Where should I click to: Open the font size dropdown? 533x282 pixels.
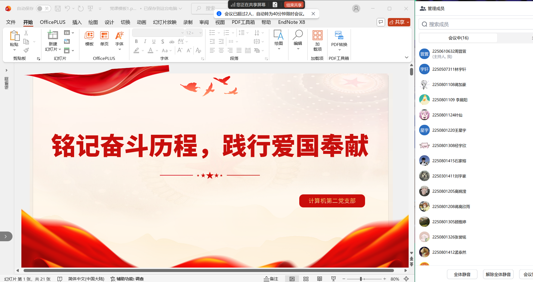[200, 33]
